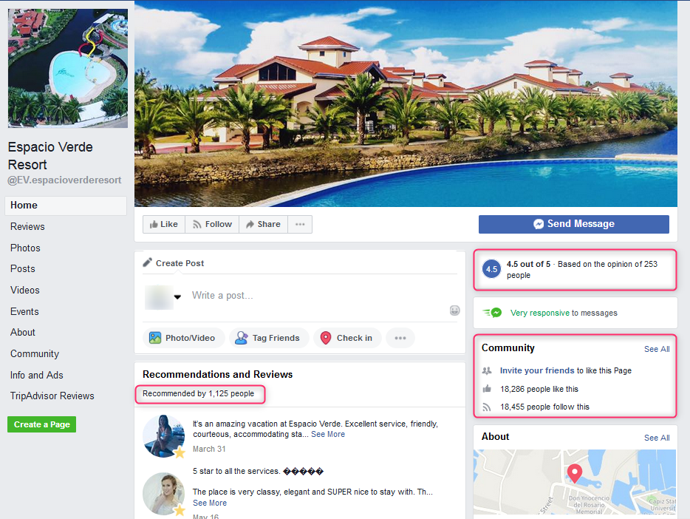Image resolution: width=690 pixels, height=519 pixels.
Task: Follow the Espacio Verde Resort page
Action: click(x=212, y=224)
